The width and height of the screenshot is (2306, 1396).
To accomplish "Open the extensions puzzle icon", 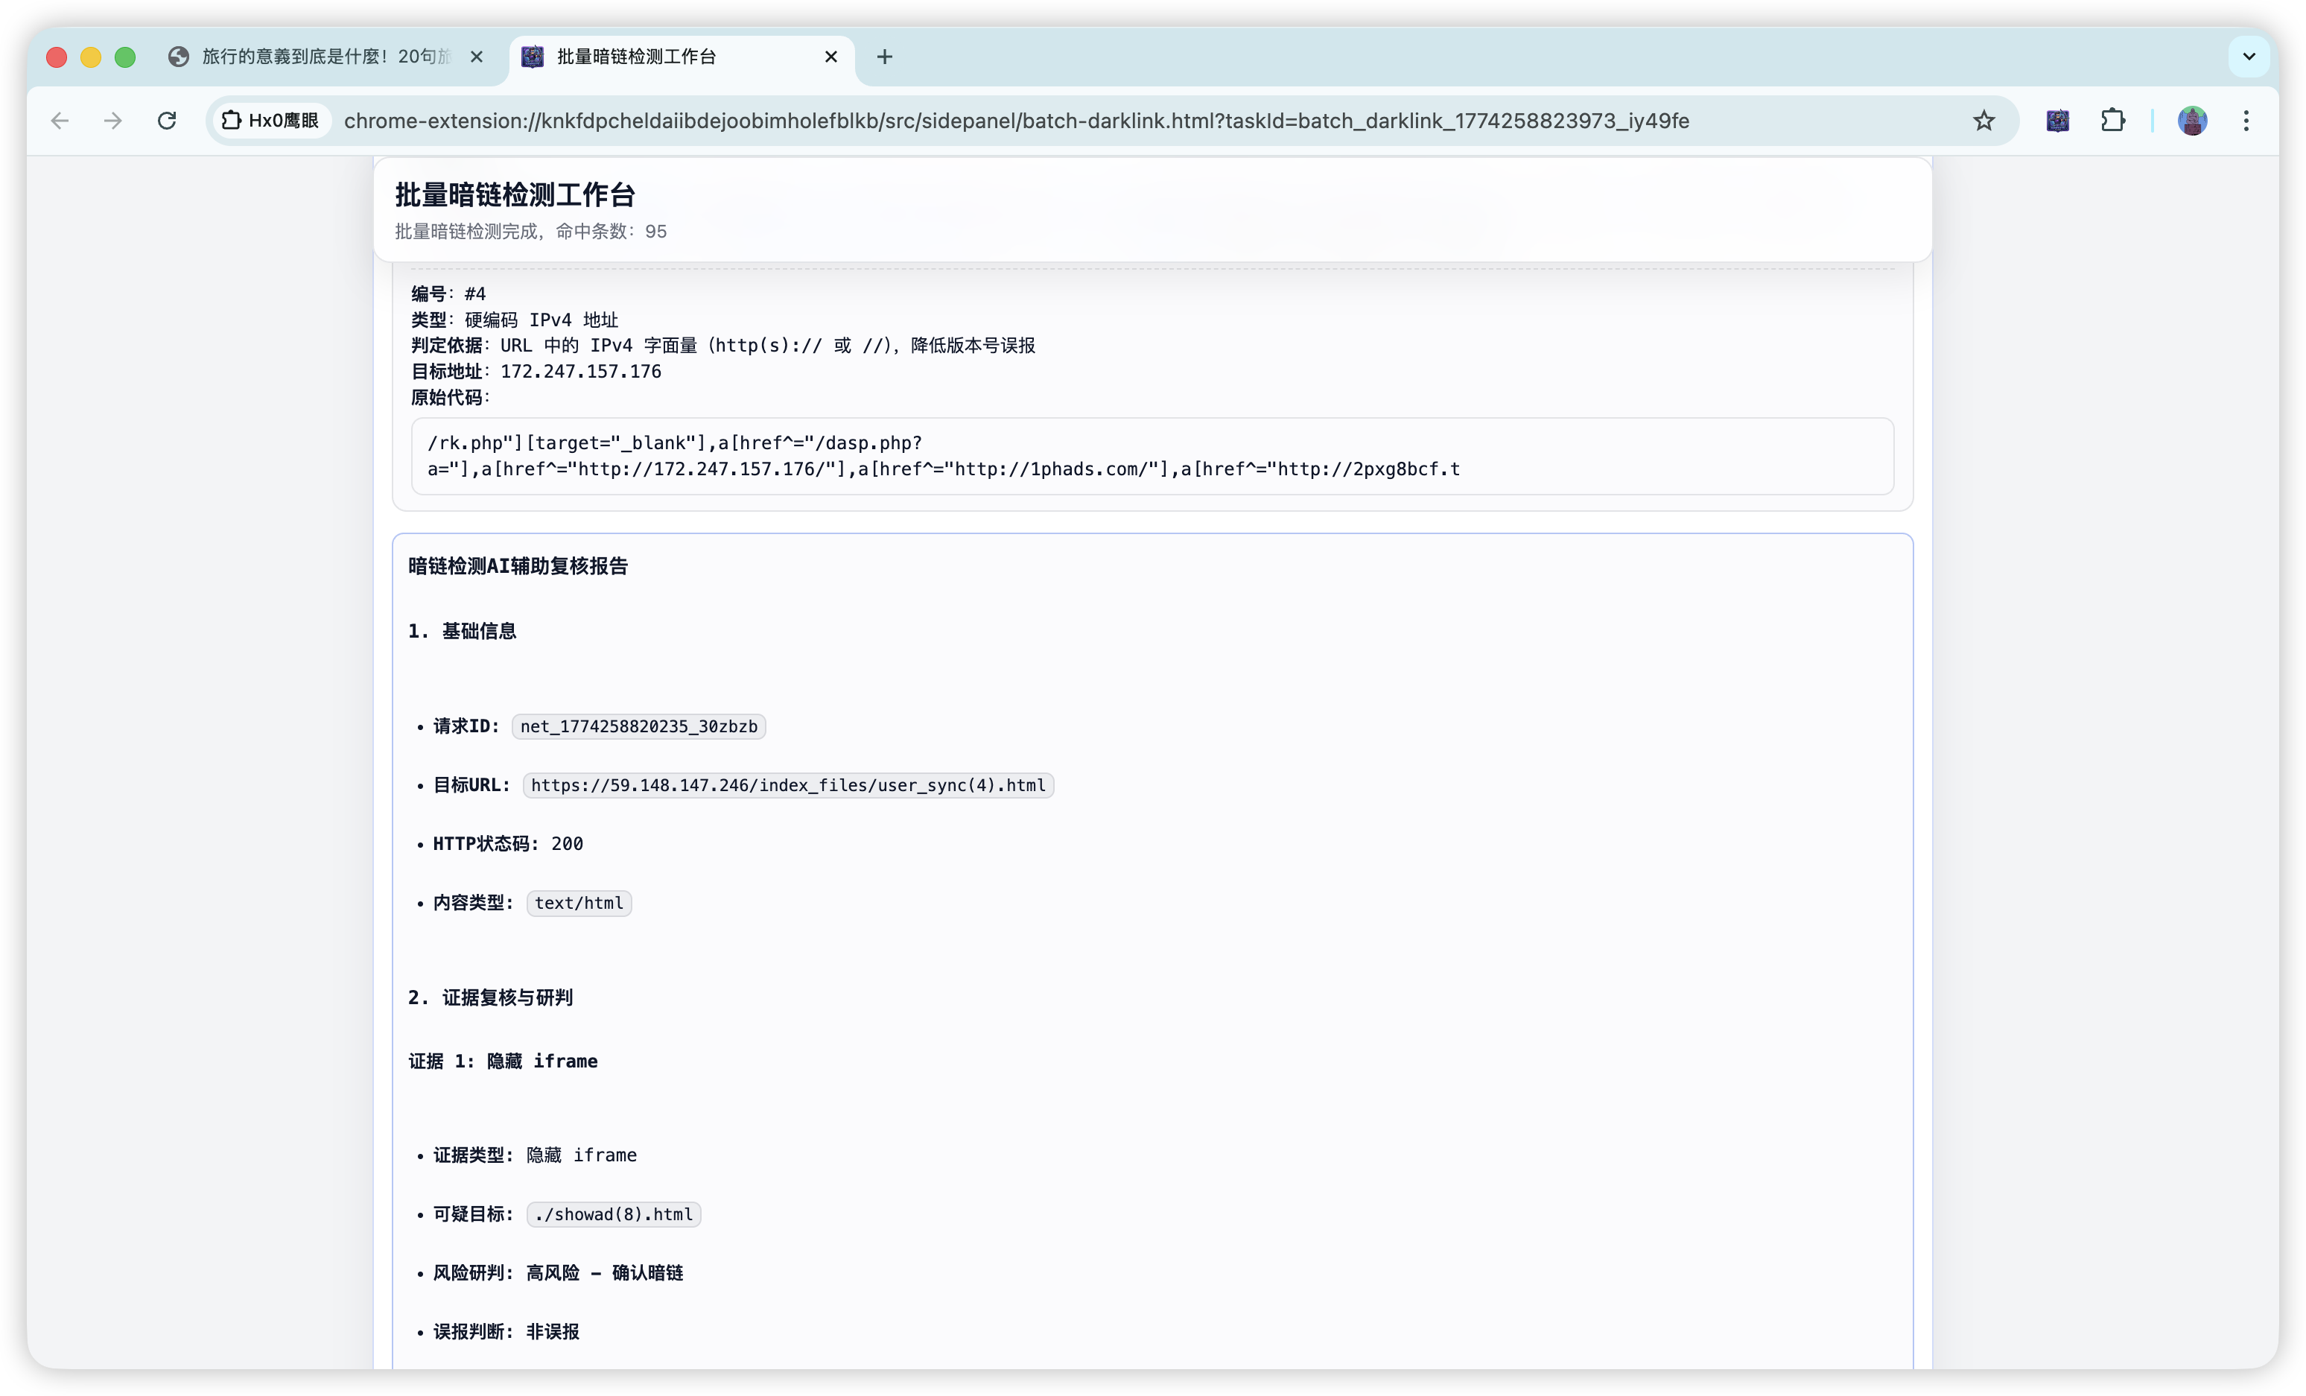I will coord(2112,121).
